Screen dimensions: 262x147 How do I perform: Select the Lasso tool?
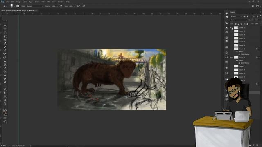(x=5, y=33)
